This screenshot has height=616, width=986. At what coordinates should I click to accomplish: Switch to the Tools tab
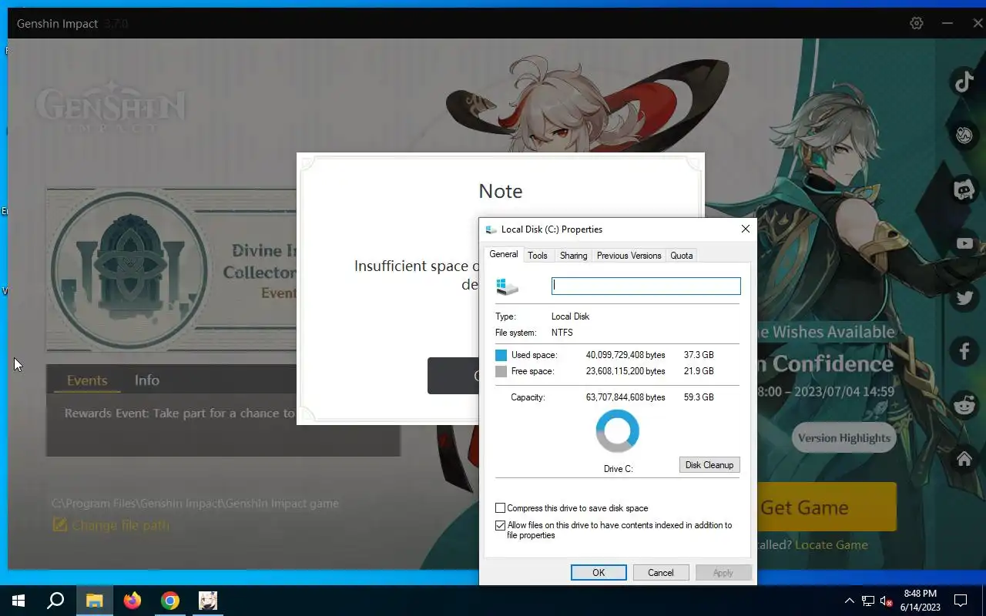tap(538, 256)
